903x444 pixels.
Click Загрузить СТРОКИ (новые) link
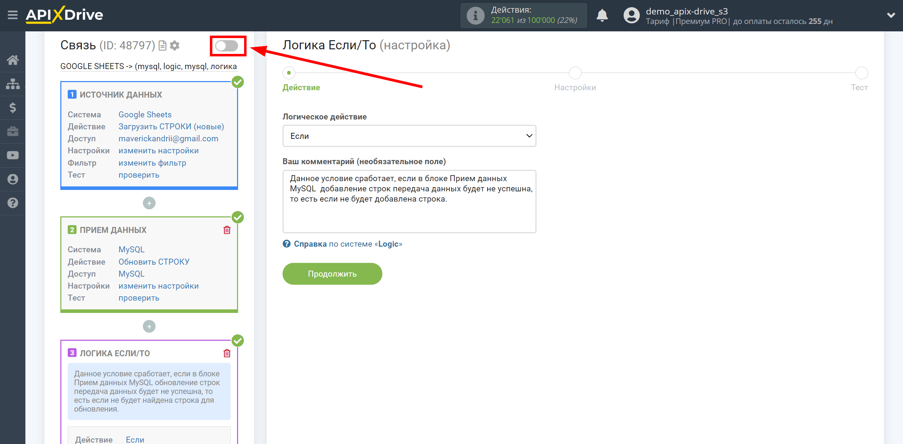[x=171, y=127]
